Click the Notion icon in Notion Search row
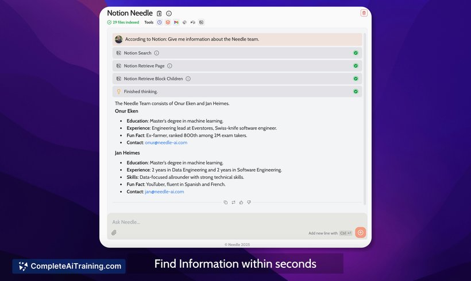 (x=119, y=53)
